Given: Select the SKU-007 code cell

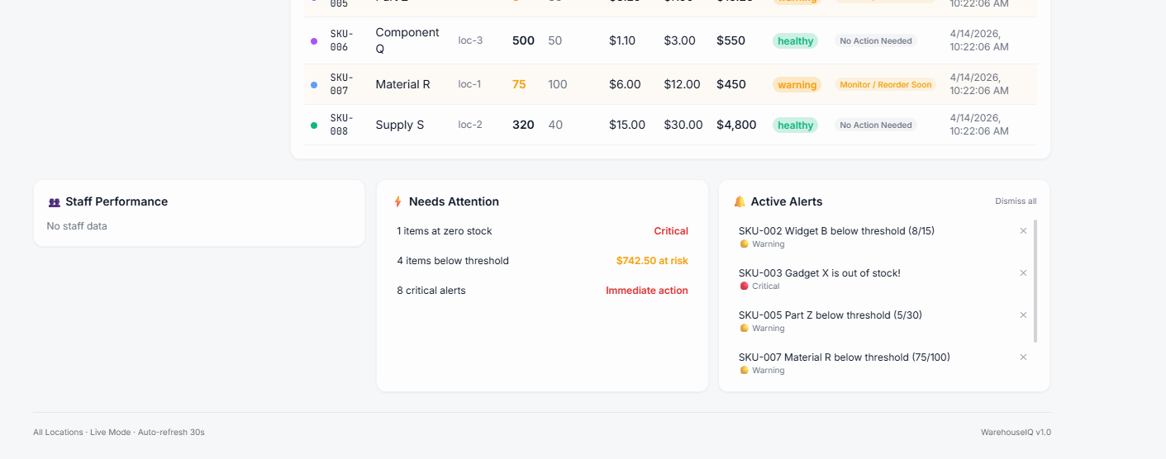Looking at the screenshot, I should tap(341, 84).
